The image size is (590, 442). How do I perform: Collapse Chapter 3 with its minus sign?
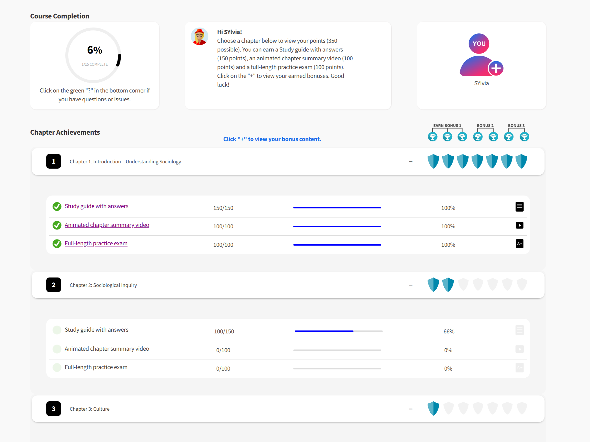coord(411,409)
